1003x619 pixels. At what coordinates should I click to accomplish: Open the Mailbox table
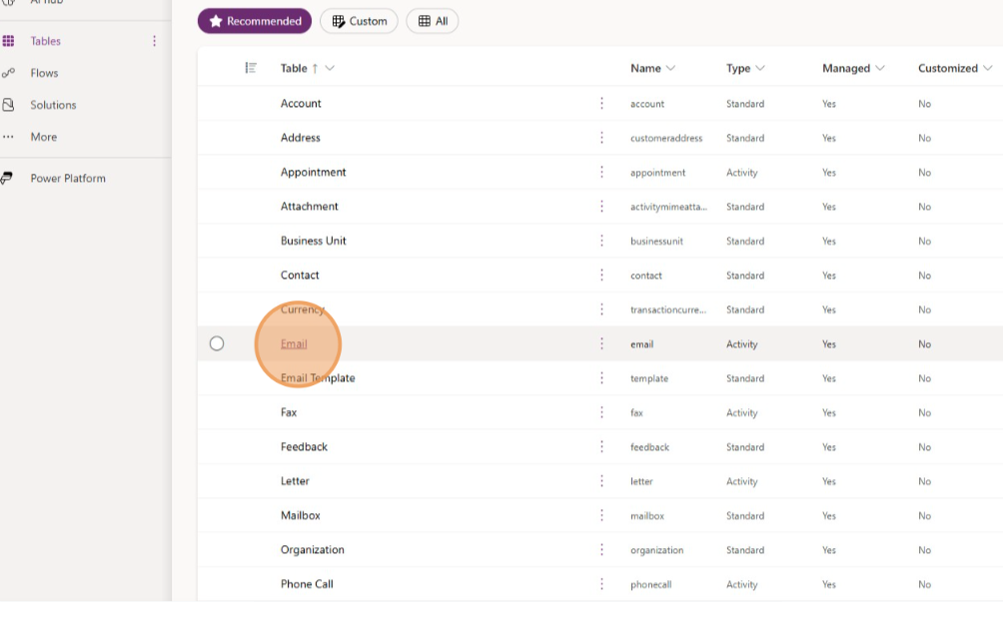pos(300,515)
